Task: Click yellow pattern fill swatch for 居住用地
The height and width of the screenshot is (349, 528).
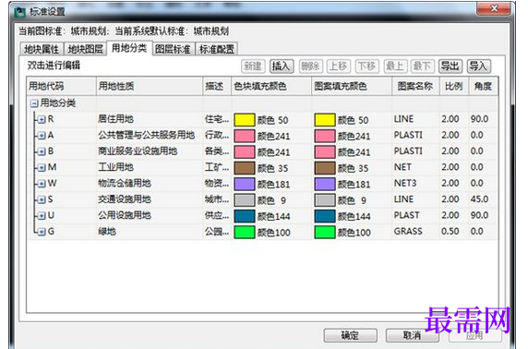Action: pyautogui.click(x=325, y=120)
